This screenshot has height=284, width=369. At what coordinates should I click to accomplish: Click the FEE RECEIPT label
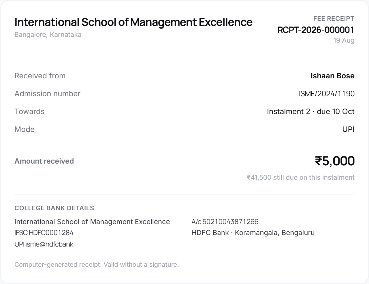[x=334, y=18]
